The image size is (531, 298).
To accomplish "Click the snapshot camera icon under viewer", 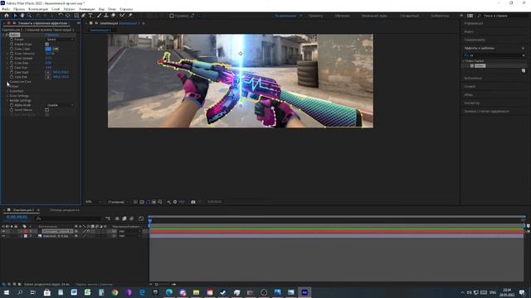I will point(193,202).
